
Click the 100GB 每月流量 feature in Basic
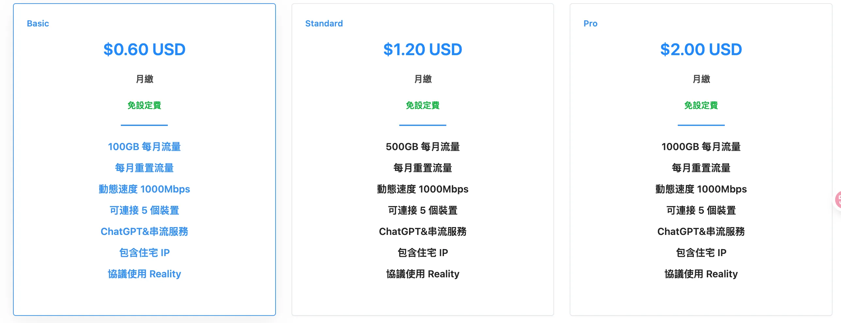[144, 147]
